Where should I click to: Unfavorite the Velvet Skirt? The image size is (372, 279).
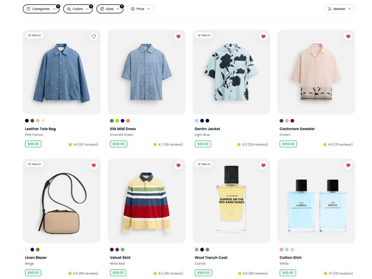pyautogui.click(x=178, y=164)
